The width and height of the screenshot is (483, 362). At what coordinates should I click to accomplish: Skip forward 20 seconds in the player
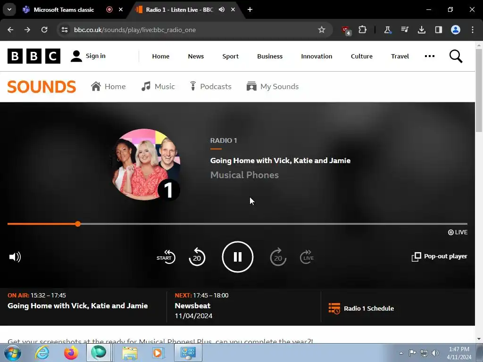click(278, 257)
